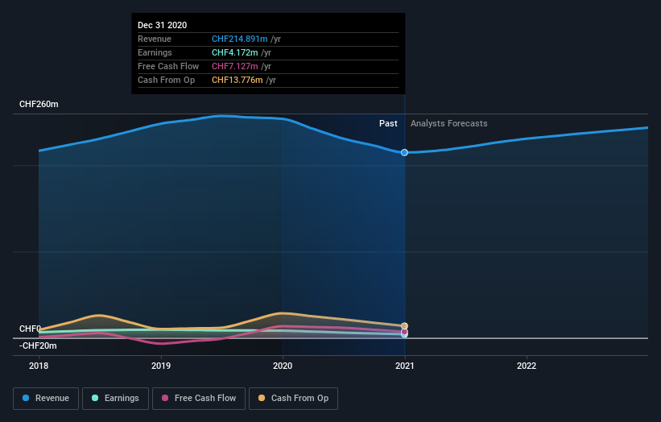Click the Dec 31 2020 tooltip date
Image resolution: width=661 pixels, height=422 pixels.
click(x=163, y=25)
